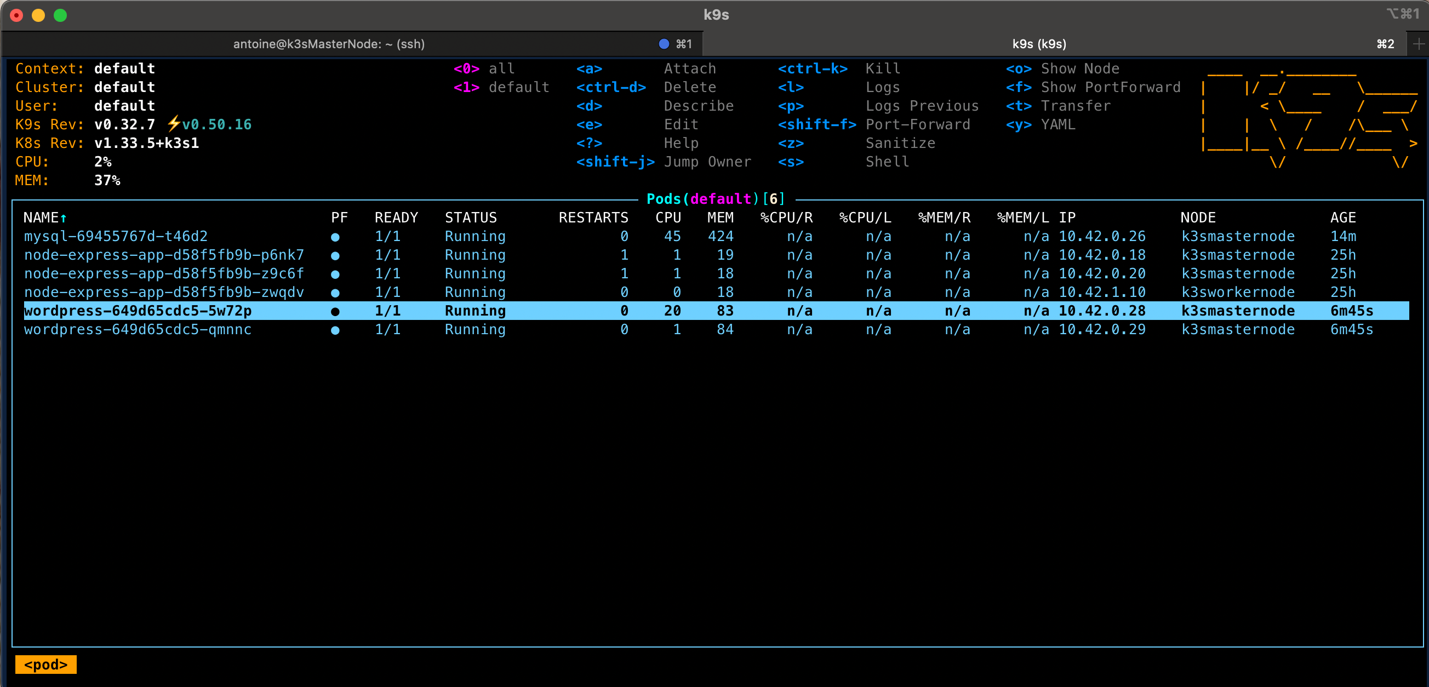Click port-forward dot for wordpress-649d65cdc5-qmnnc
This screenshot has height=687, width=1429.
pyautogui.click(x=335, y=330)
